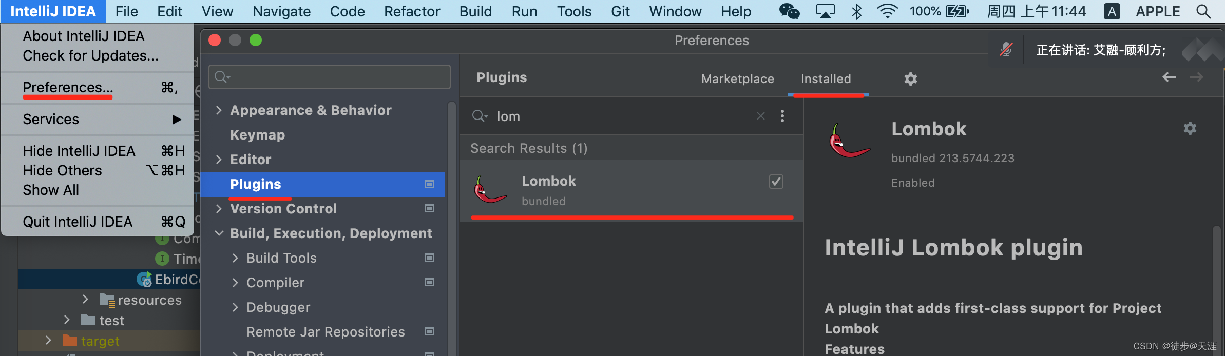Clear the plugin search text
The width and height of the screenshot is (1225, 356).
click(760, 116)
